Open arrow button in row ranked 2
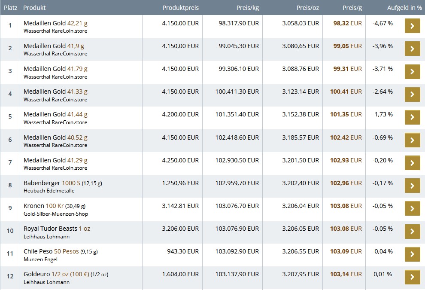 [x=412, y=49]
